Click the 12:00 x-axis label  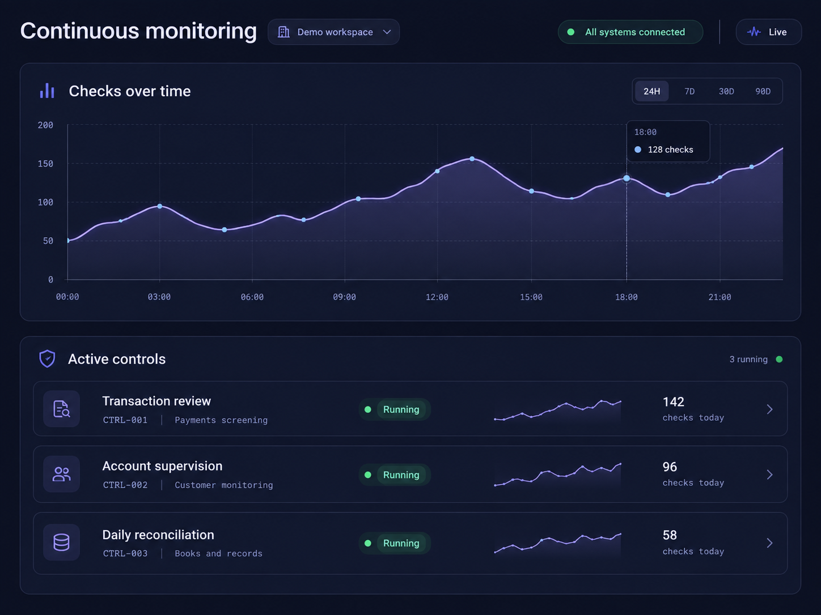(437, 297)
